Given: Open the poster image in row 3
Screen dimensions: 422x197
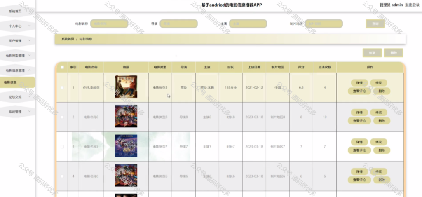Looking at the screenshot, I should coord(126,146).
